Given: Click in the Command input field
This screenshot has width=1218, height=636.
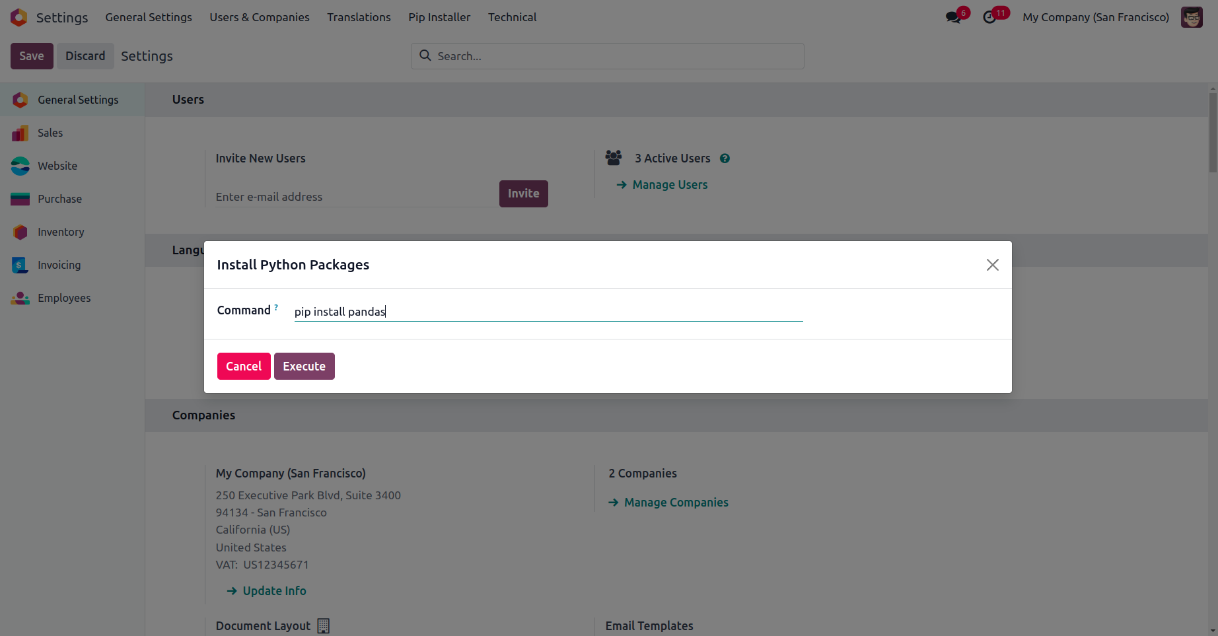Looking at the screenshot, I should [548, 312].
